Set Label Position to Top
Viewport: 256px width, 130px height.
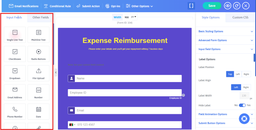coord(230,74)
